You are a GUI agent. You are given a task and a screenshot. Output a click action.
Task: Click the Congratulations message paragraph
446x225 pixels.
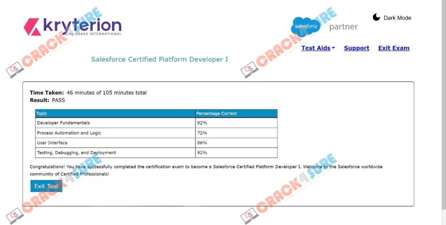tap(206, 170)
